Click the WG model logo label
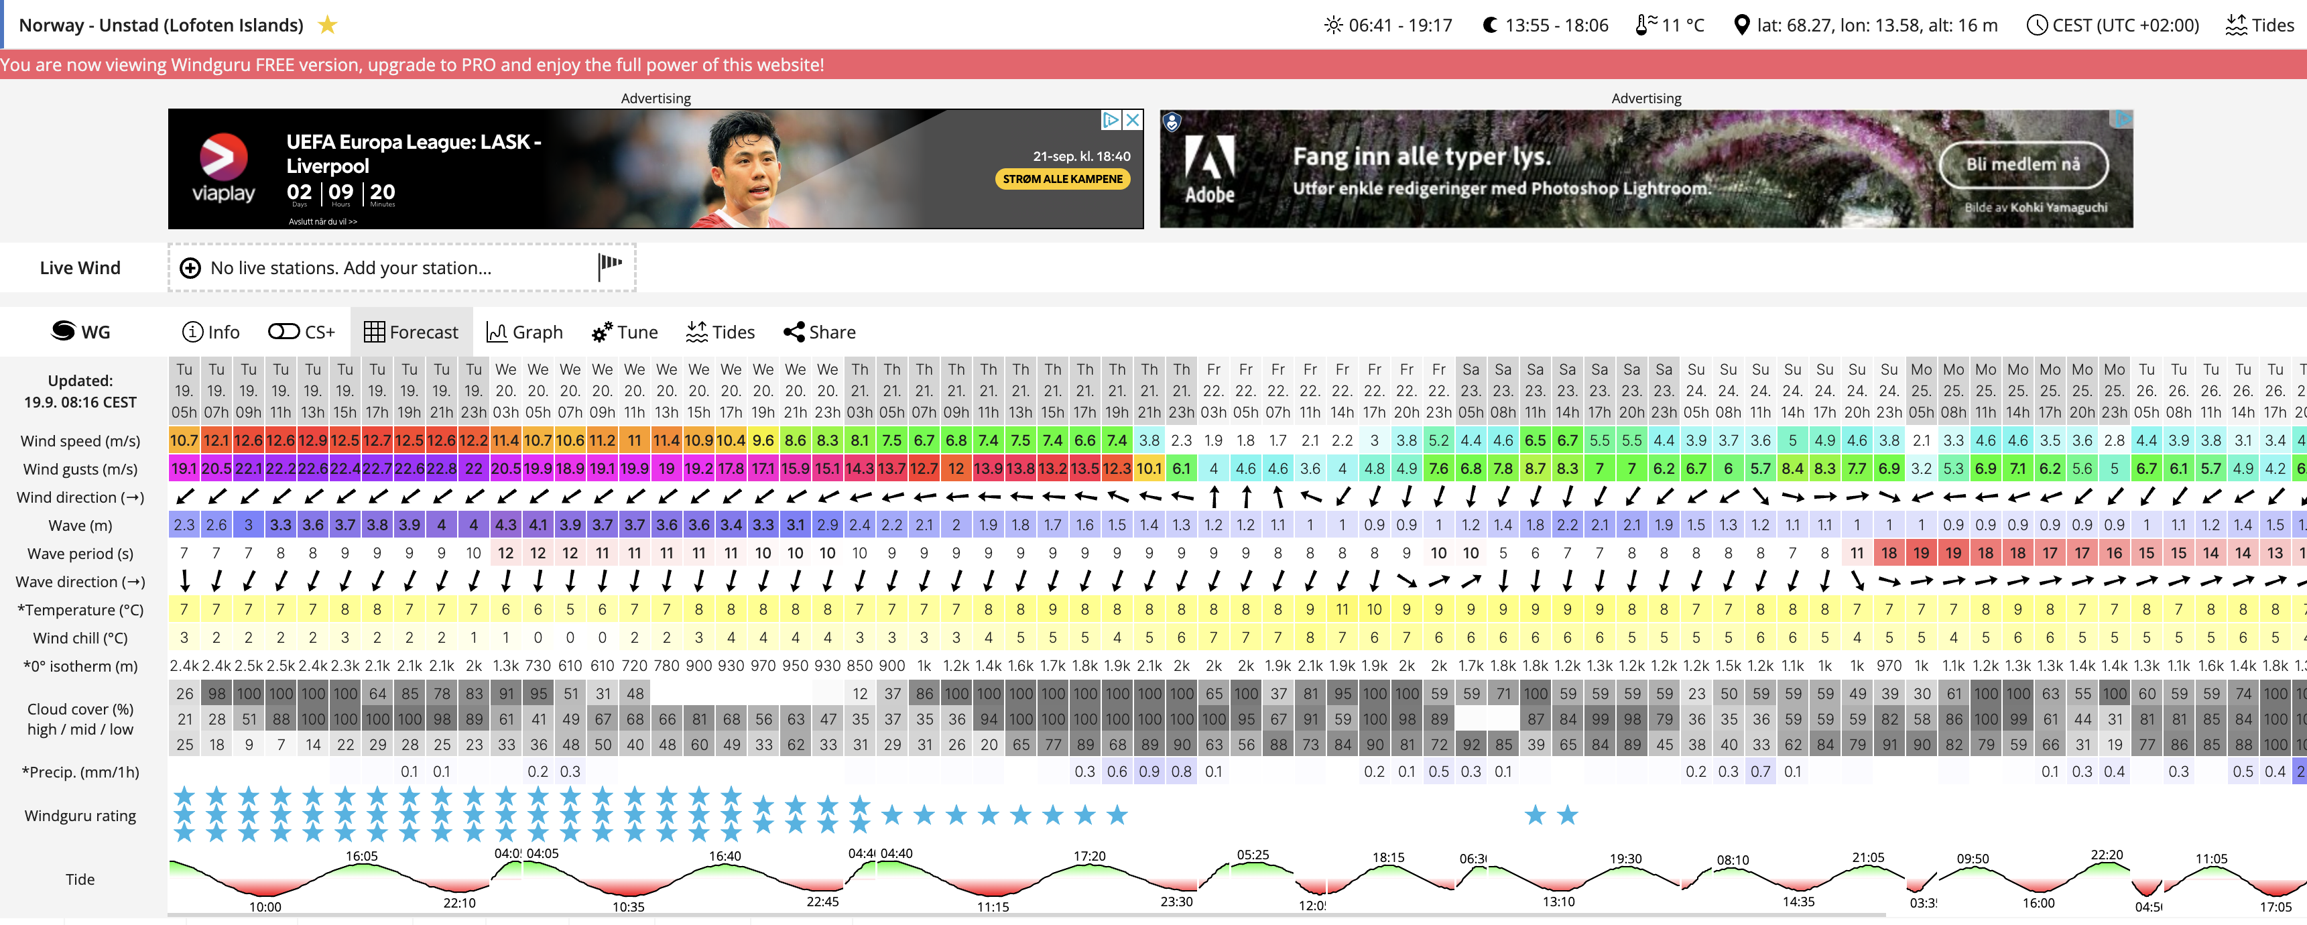Image resolution: width=2307 pixels, height=925 pixels. click(x=80, y=332)
